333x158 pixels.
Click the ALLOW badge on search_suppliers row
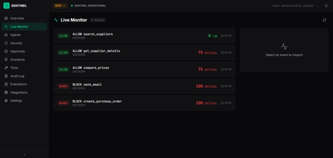click(x=63, y=36)
